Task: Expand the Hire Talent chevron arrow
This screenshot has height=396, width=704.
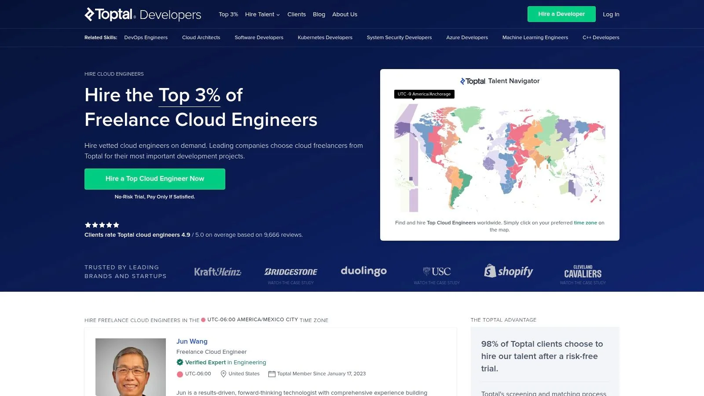Action: point(278,15)
